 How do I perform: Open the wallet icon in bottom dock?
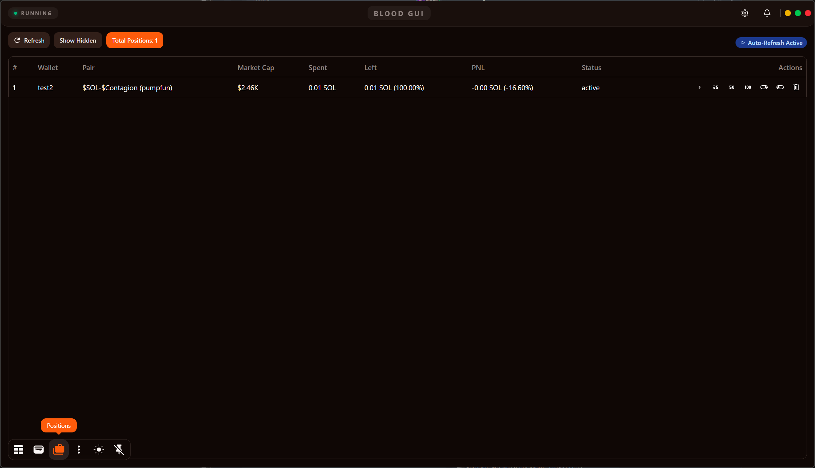tap(39, 450)
